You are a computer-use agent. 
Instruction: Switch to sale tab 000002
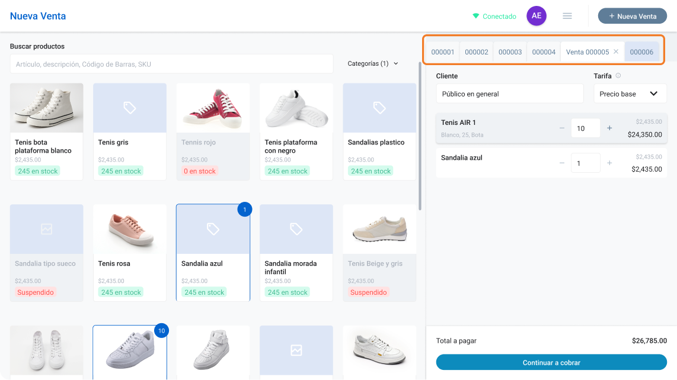coord(476,51)
